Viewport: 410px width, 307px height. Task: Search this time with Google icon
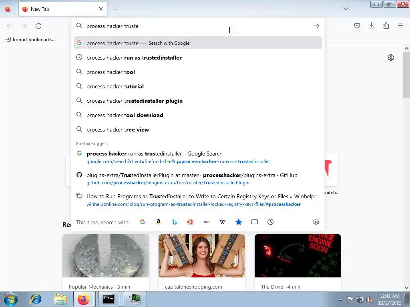143,222
